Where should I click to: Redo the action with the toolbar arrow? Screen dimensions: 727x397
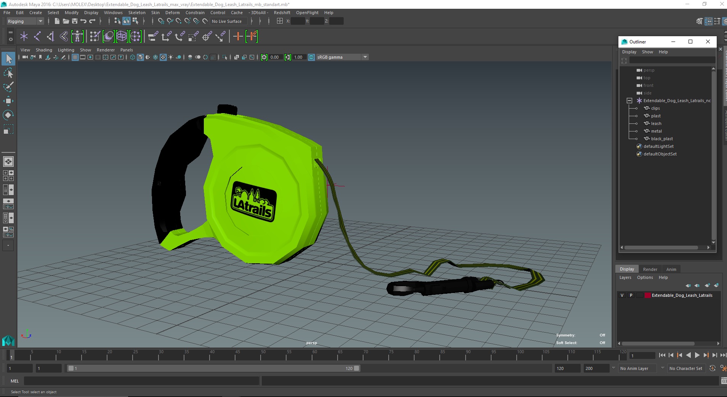click(x=92, y=21)
